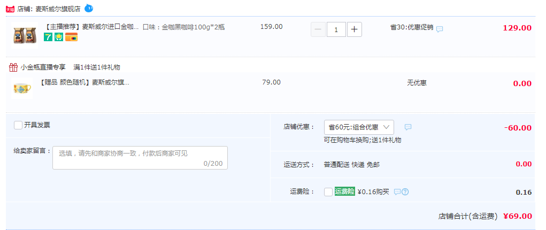Screen dimensions: 546x230
Task: Click the ¥0.16购买 insurance price text
Action: 373,191
